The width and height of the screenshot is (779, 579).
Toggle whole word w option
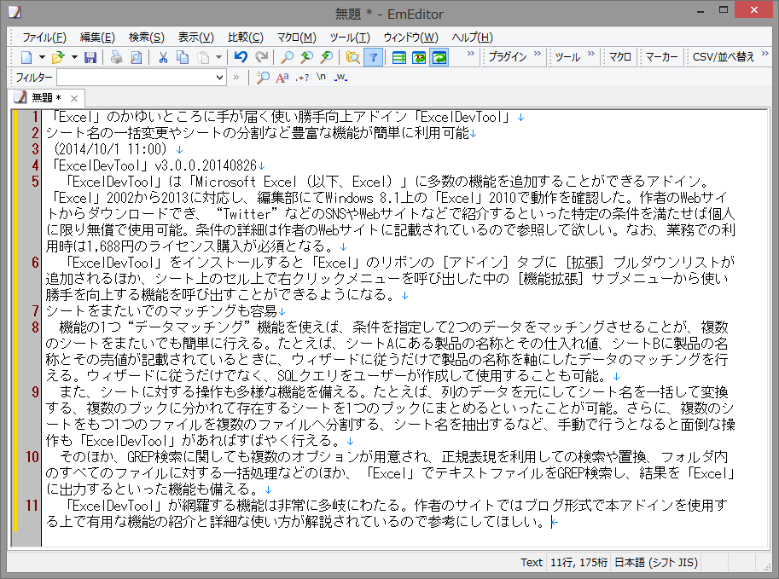pos(340,78)
